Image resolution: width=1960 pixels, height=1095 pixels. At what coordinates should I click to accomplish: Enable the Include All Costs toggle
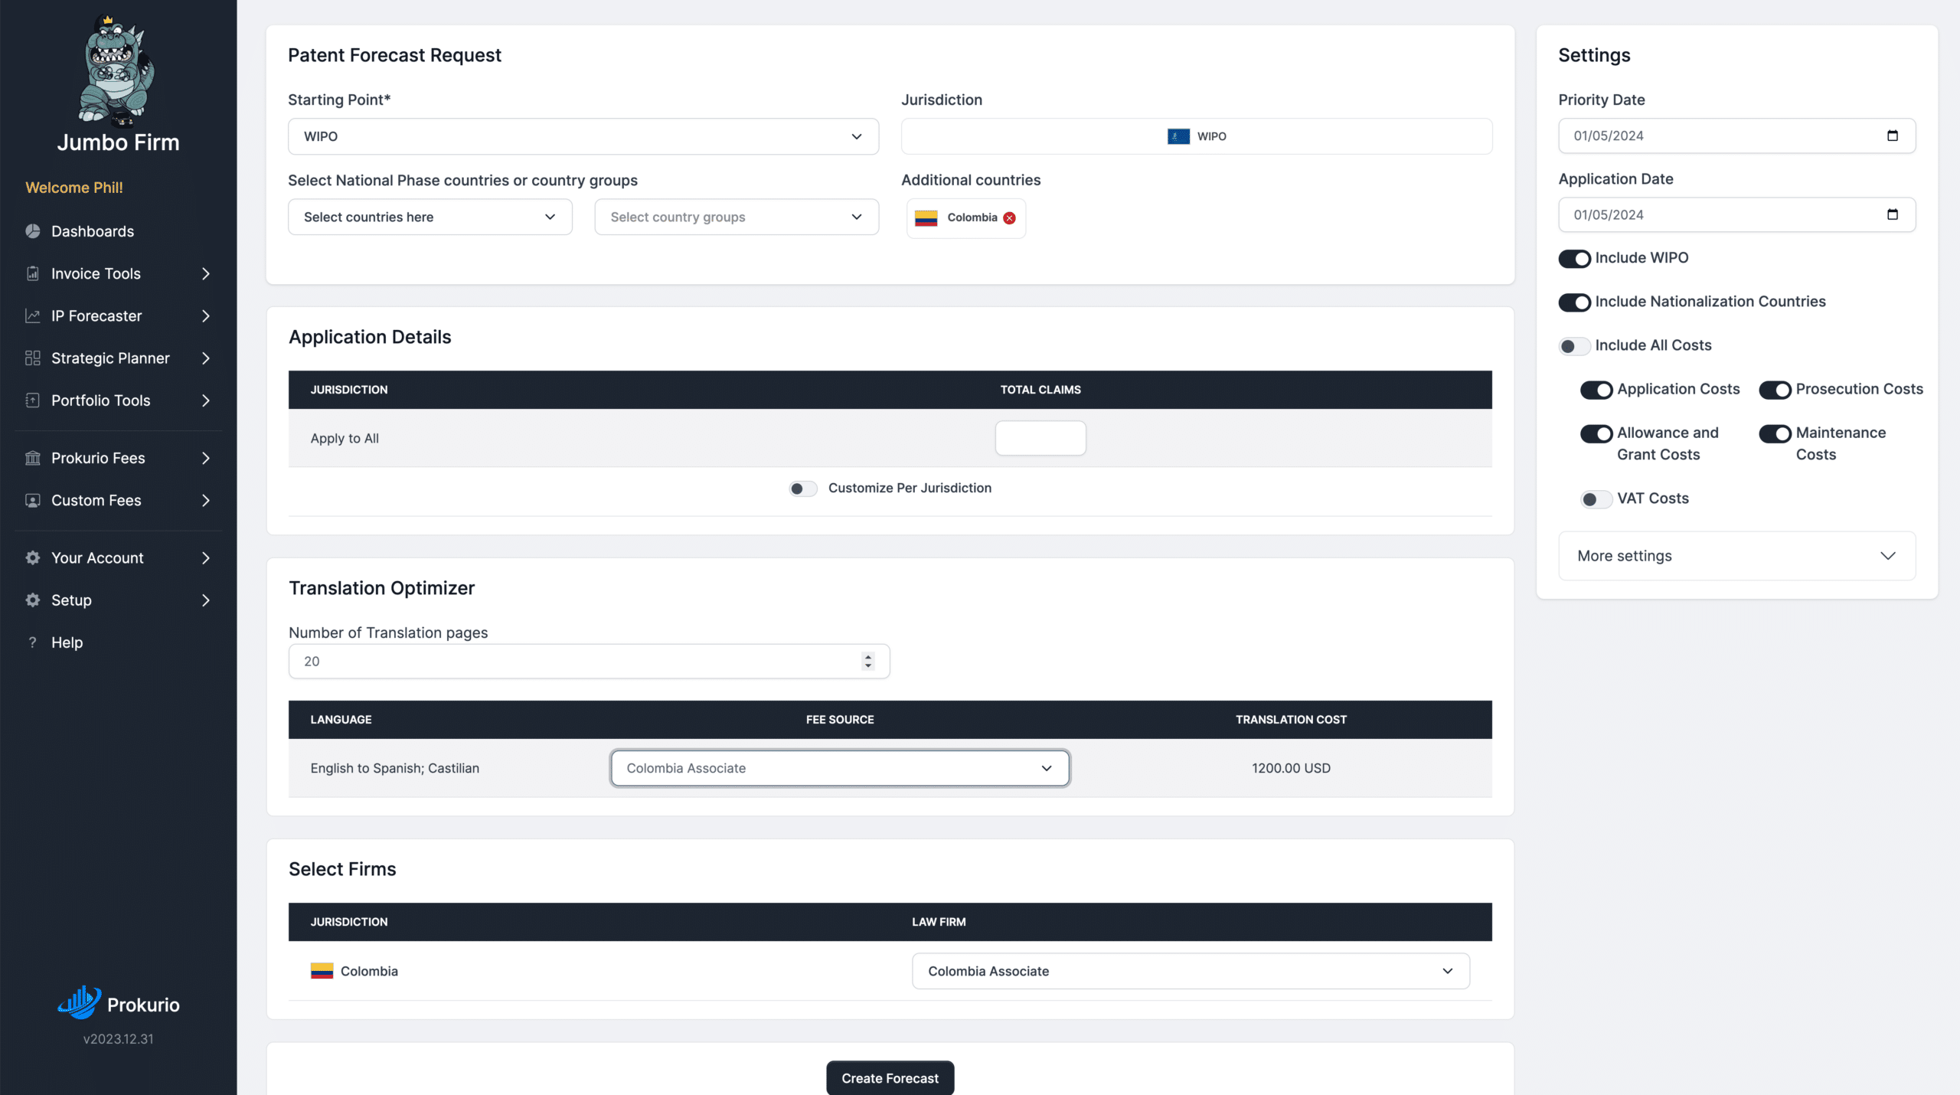click(x=1575, y=346)
